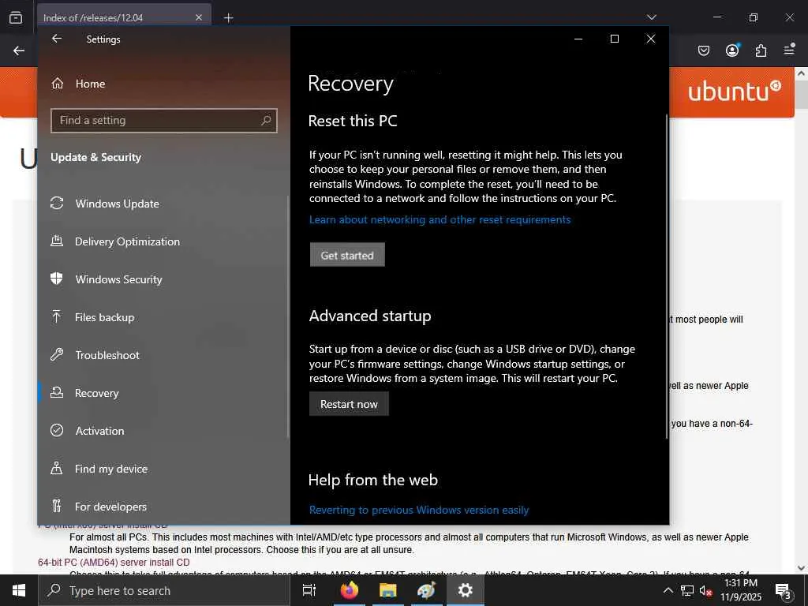
Task: Minimize the Settings window
Action: point(578,39)
